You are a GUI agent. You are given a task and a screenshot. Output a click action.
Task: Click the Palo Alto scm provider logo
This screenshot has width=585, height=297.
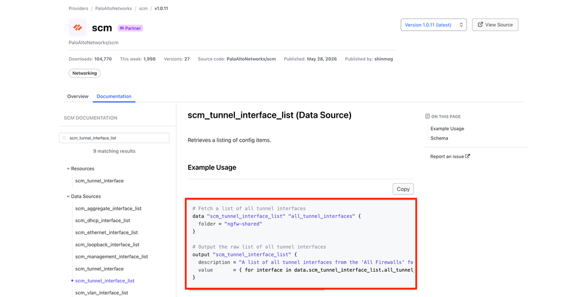(x=77, y=28)
